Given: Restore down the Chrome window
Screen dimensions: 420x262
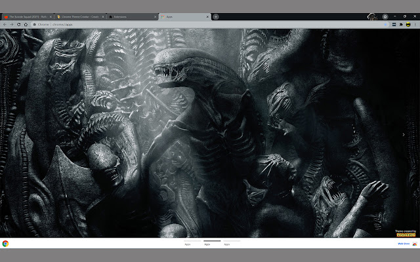Looking at the screenshot, I should tap(405, 16).
